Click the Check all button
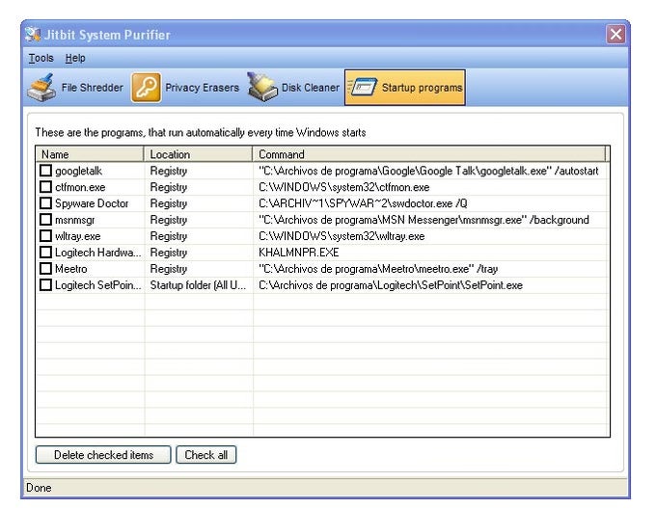 [x=206, y=455]
